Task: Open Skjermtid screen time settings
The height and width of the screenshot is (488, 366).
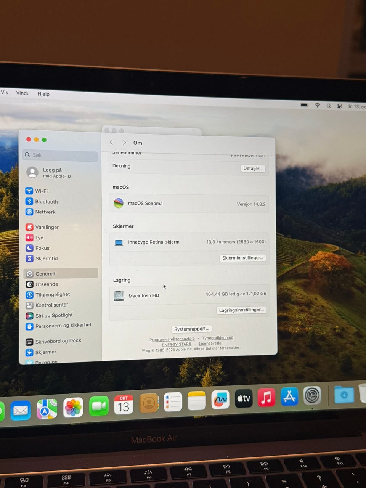Action: [42, 258]
